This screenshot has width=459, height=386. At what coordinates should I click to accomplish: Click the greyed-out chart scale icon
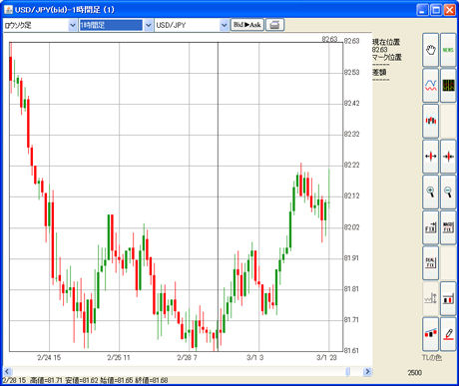pyautogui.click(x=430, y=298)
